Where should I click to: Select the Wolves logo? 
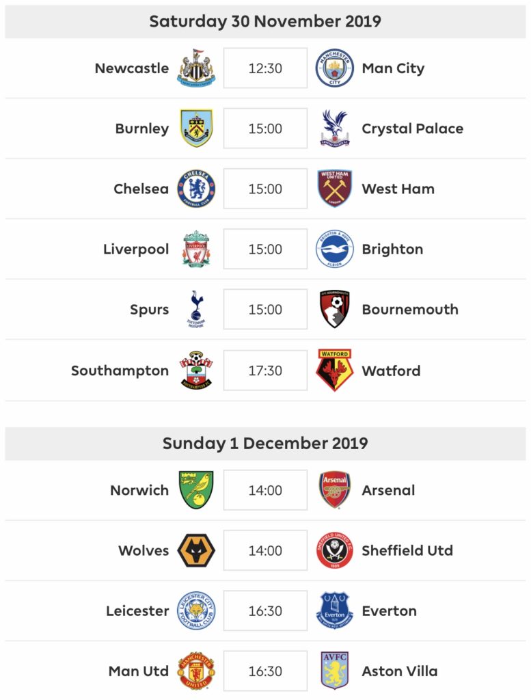[196, 550]
